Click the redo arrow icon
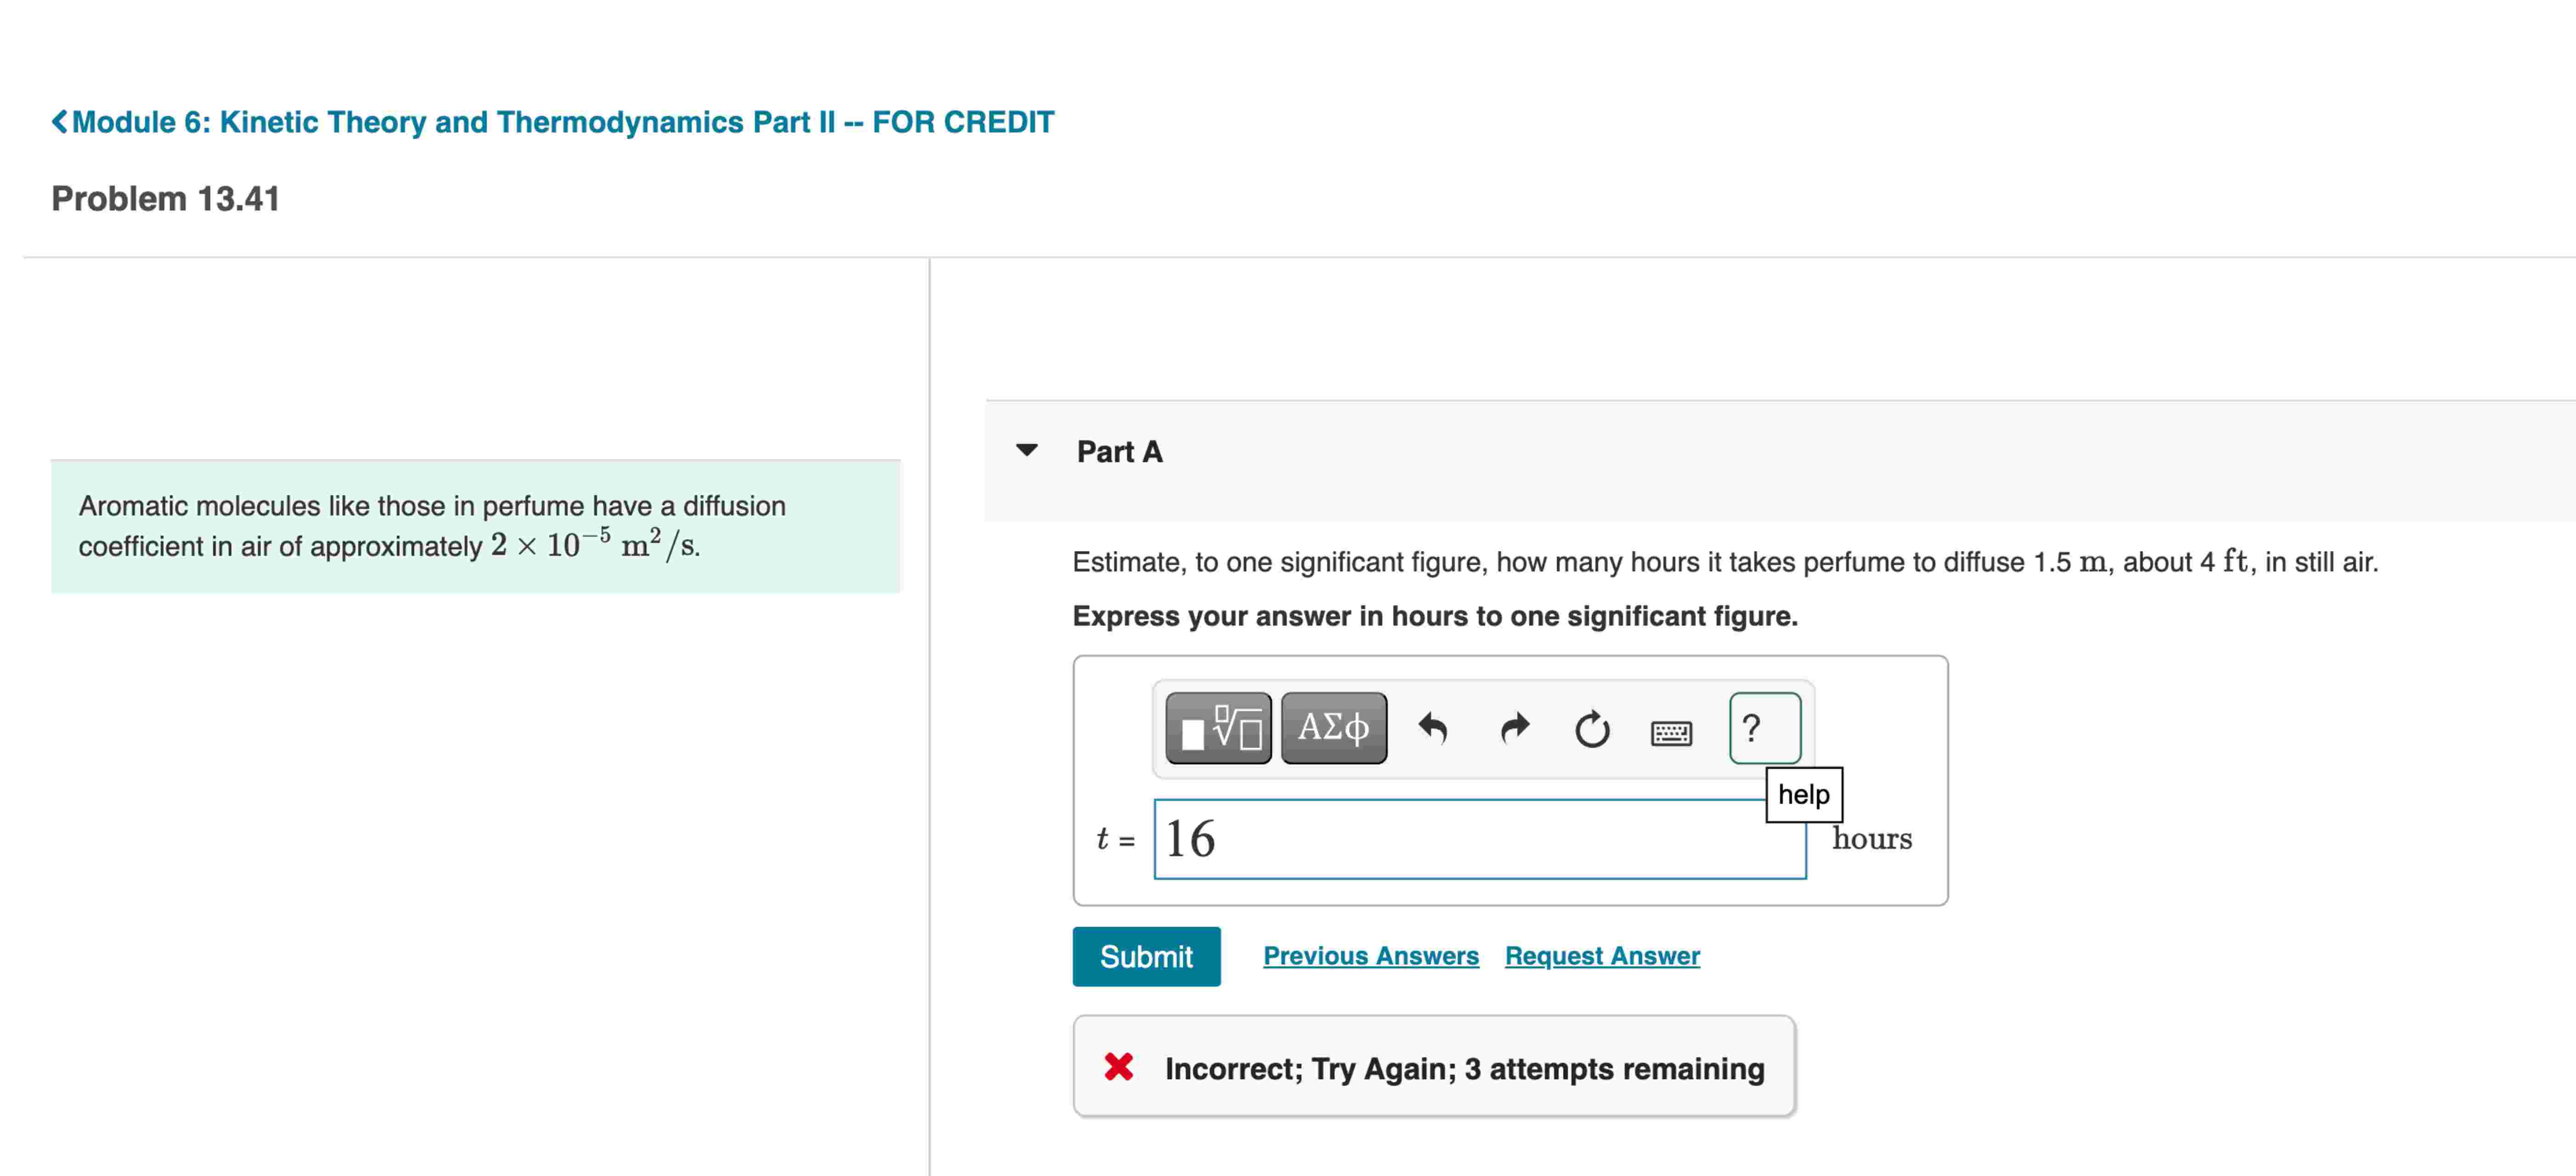 pyautogui.click(x=1515, y=728)
